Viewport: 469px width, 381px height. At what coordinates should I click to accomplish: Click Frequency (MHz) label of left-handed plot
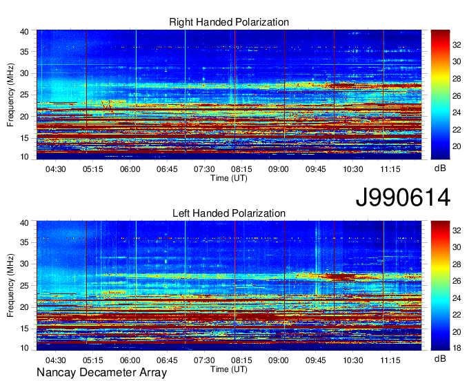(x=10, y=286)
